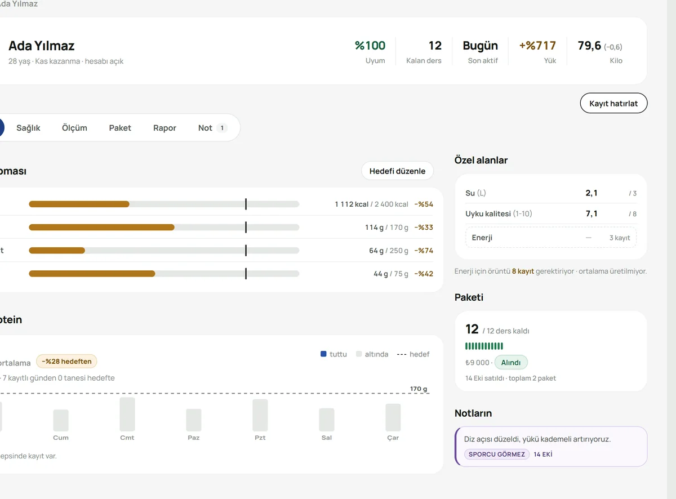Click the gray altında legend swatch
The width and height of the screenshot is (676, 499).
pyautogui.click(x=359, y=354)
